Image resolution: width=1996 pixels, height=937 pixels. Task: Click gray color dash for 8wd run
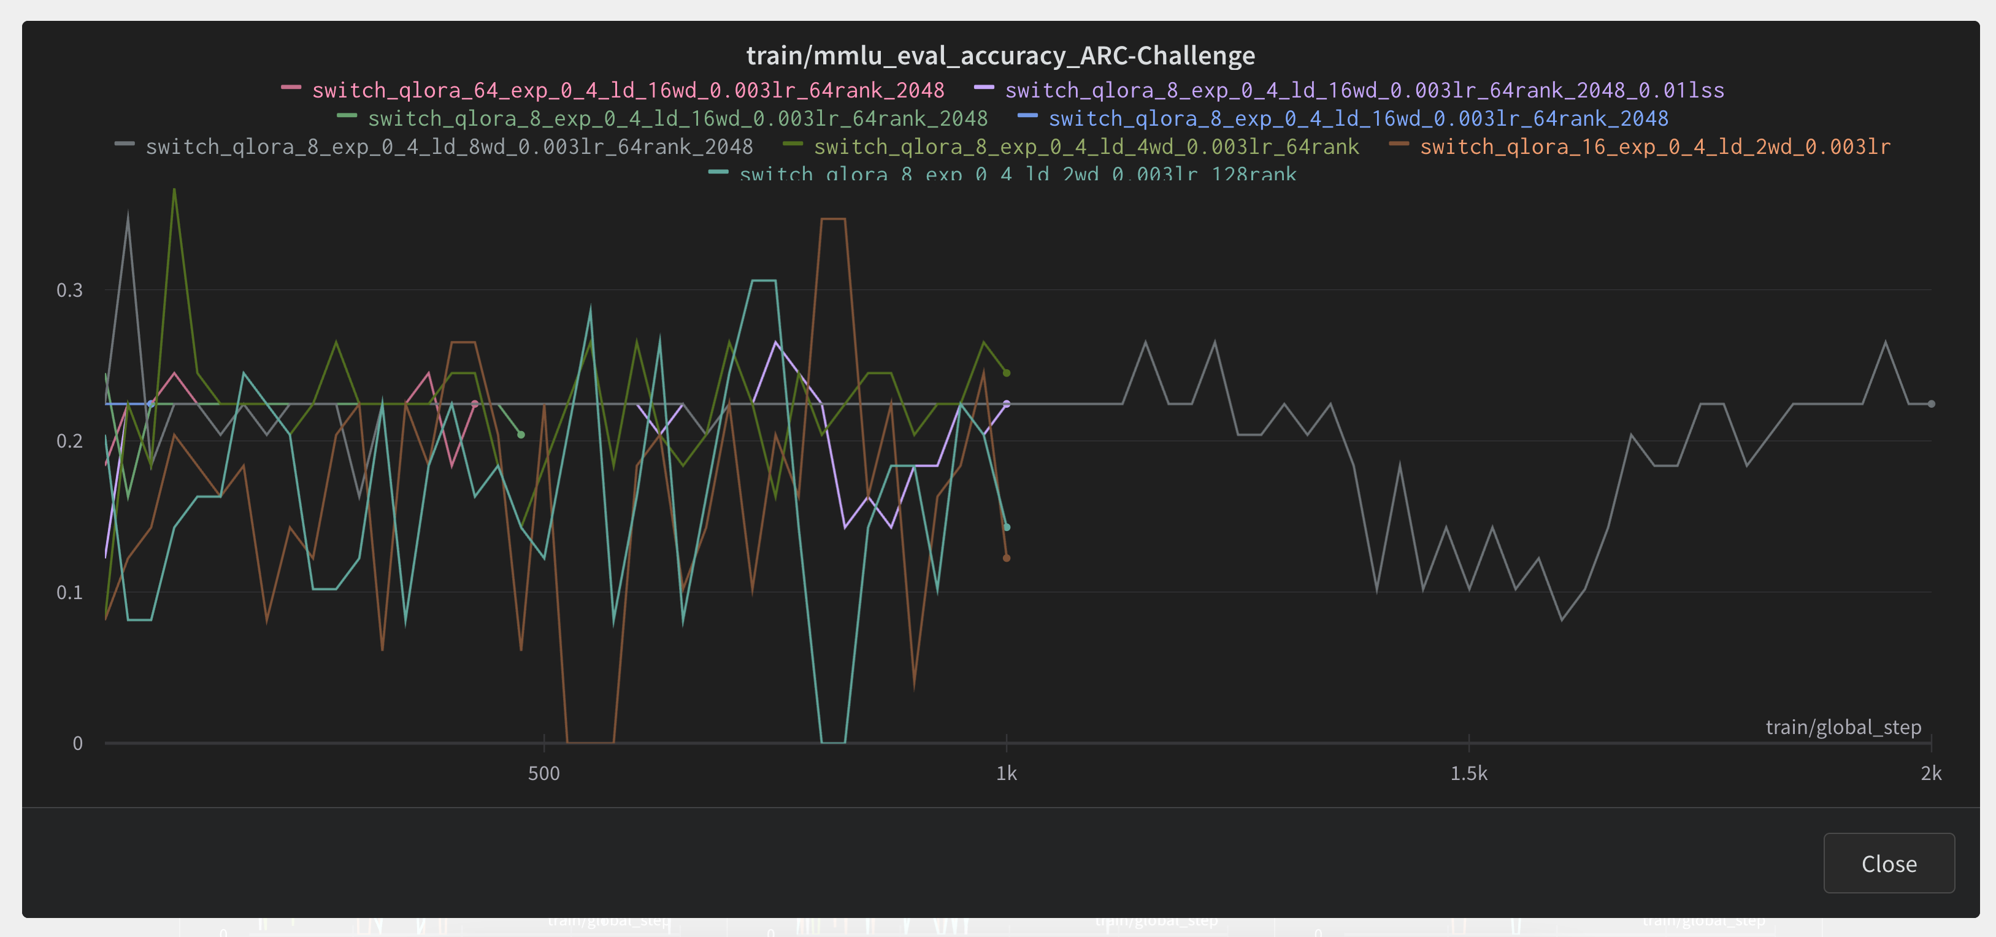(x=124, y=143)
